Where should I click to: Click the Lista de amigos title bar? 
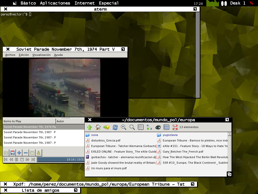[x=41, y=190]
